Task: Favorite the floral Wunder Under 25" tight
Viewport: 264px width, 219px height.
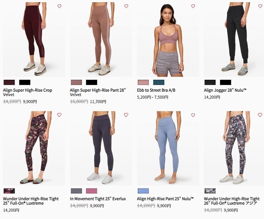Action: (59, 115)
